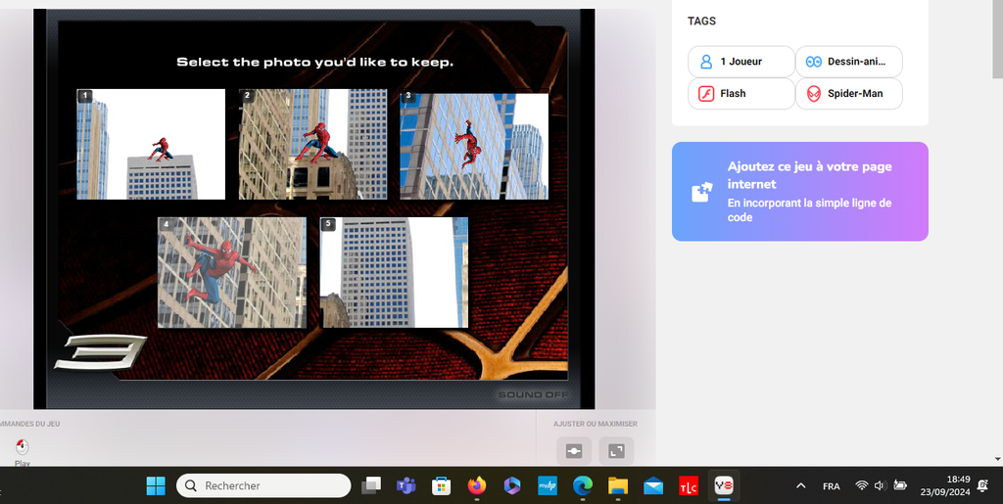Maximize the game to fullscreen
Image resolution: width=1003 pixels, height=504 pixels.
click(x=616, y=451)
